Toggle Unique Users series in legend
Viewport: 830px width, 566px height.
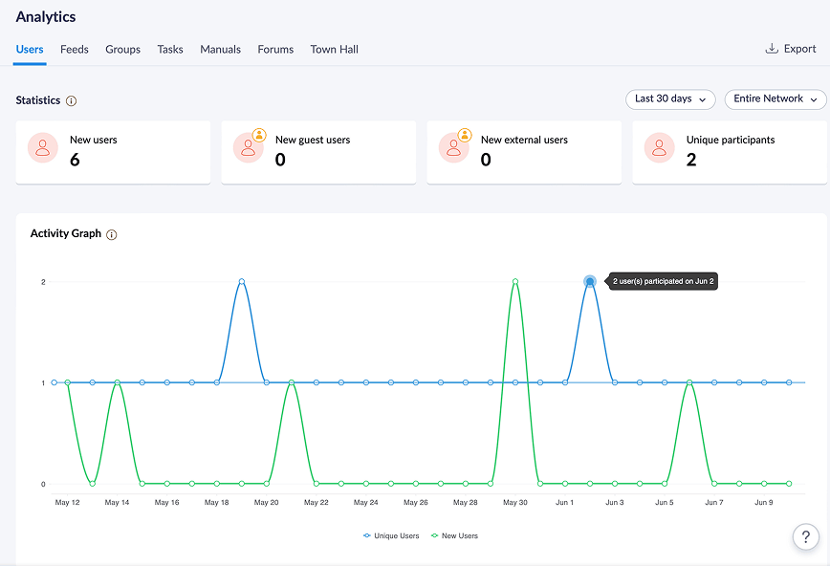[x=392, y=536]
